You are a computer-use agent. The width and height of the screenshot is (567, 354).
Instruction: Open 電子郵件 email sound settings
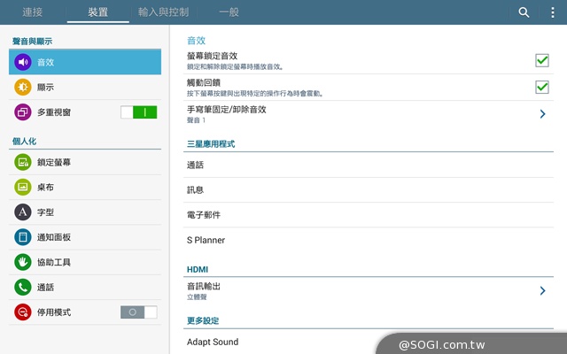pos(204,215)
